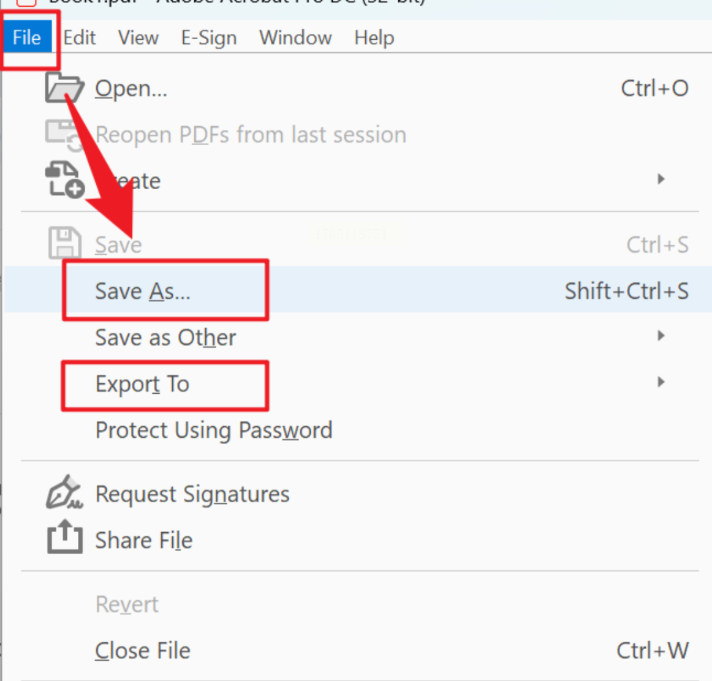Expand the Create submenu arrow
The image size is (712, 681).
[661, 179]
